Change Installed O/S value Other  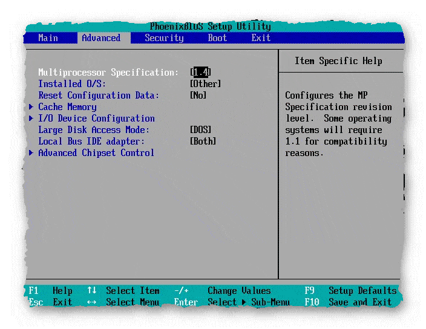(205, 83)
